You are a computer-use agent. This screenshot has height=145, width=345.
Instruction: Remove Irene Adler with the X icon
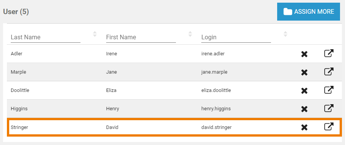pos(304,54)
